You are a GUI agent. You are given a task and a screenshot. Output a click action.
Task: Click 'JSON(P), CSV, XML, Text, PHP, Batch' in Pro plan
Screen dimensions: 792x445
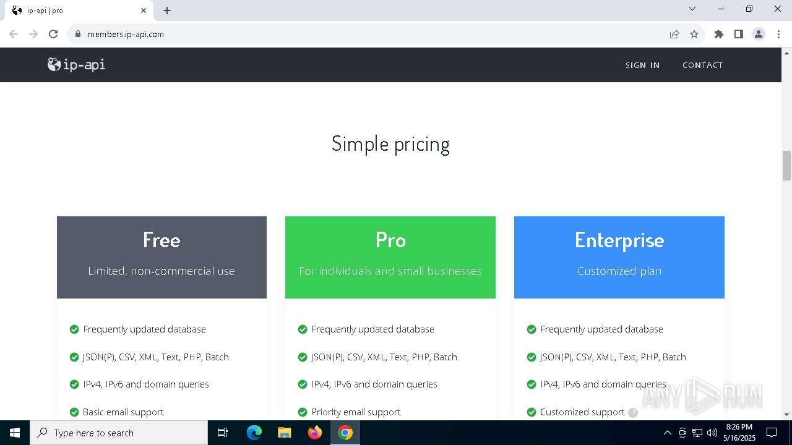(384, 357)
